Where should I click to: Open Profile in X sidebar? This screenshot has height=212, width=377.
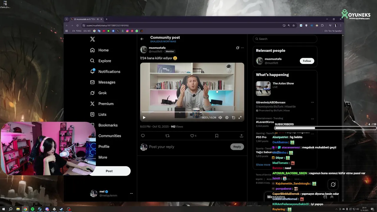[104, 146]
